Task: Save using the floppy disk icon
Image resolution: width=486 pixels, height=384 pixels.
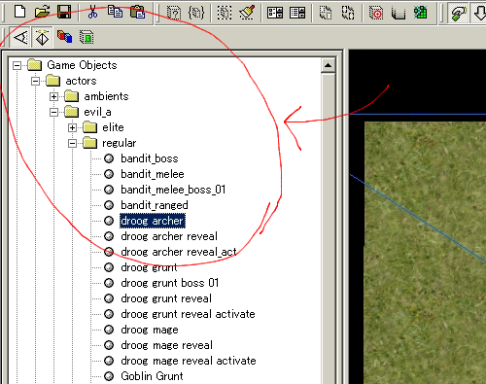Action: pyautogui.click(x=64, y=13)
